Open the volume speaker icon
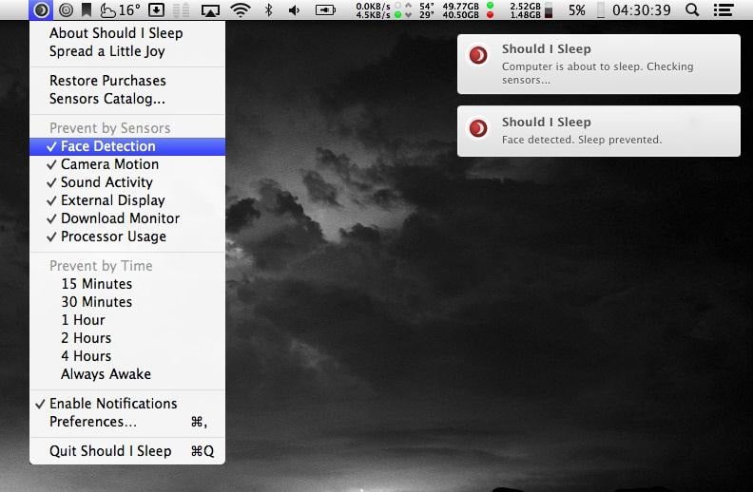This screenshot has height=492, width=753. (294, 10)
